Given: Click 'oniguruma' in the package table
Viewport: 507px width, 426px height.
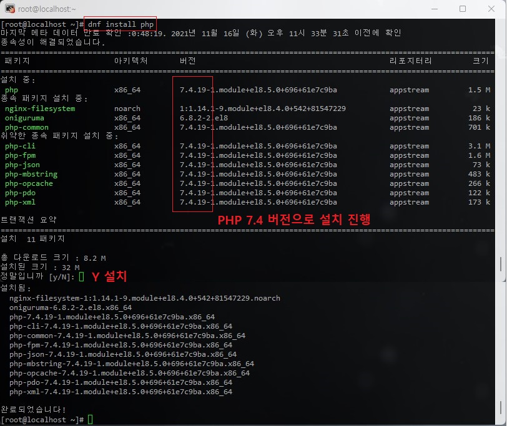Looking at the screenshot, I should click(x=24, y=118).
